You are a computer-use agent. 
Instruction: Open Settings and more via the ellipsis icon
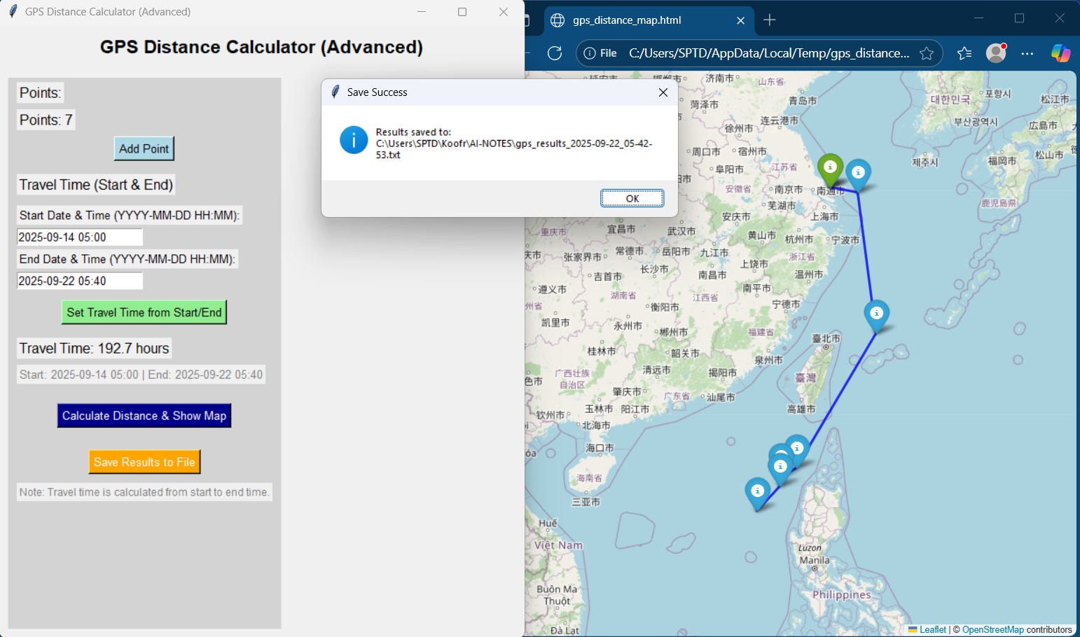pos(1027,53)
